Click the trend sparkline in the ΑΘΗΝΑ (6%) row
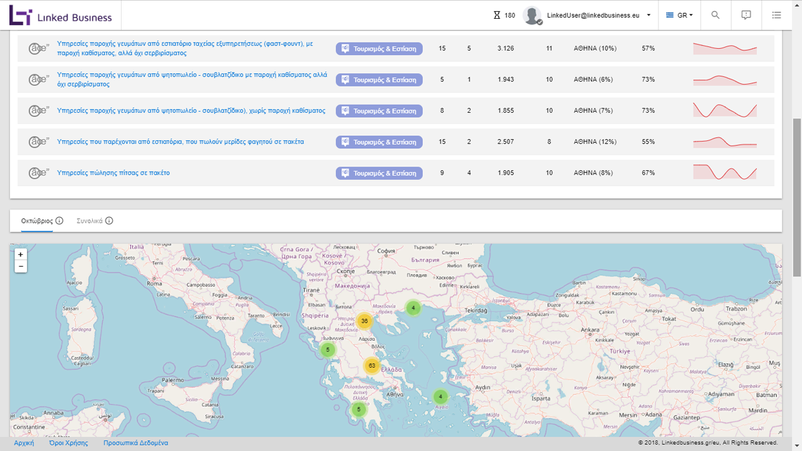Image resolution: width=802 pixels, height=451 pixels. [725, 80]
